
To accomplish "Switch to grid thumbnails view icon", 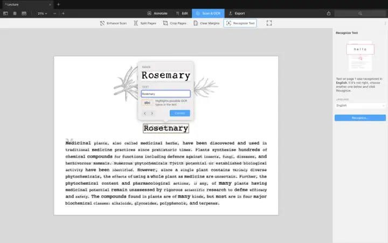I will tap(15, 13).
